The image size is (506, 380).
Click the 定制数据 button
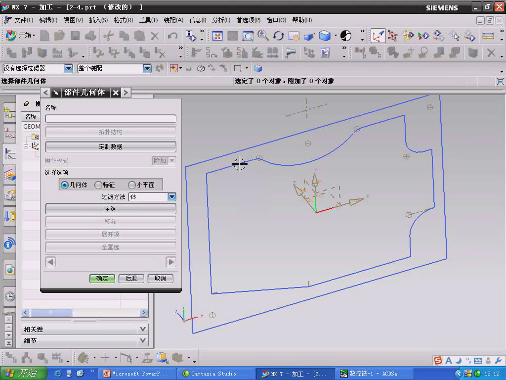[111, 146]
